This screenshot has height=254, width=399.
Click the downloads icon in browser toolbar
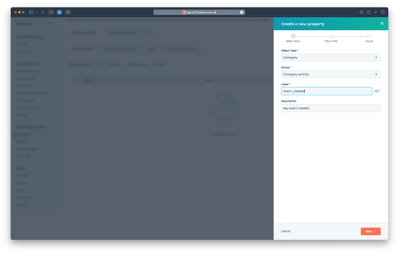[361, 12]
